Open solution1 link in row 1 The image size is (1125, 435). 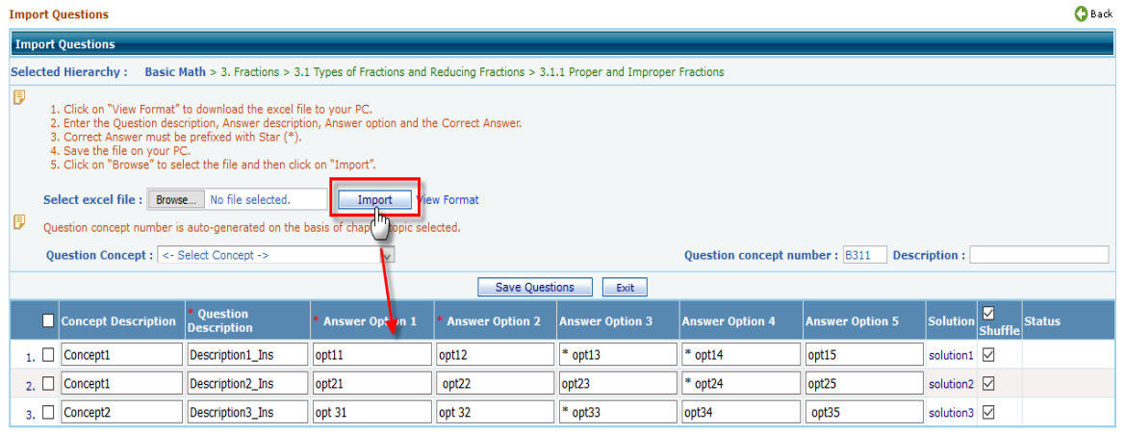coord(951,355)
